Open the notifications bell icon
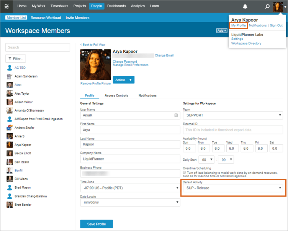 tap(245, 6)
